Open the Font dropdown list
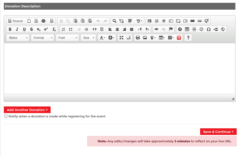The image size is (240, 156). 67,38
